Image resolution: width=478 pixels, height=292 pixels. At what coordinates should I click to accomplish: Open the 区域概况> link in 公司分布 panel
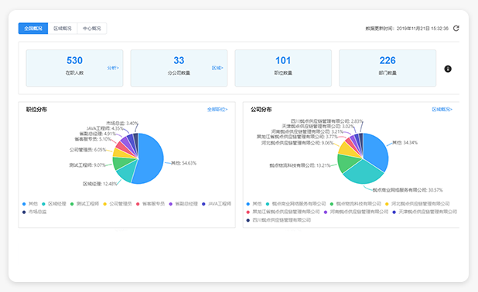tap(442, 110)
